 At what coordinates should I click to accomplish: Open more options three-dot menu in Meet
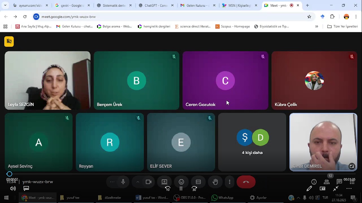[229, 182]
